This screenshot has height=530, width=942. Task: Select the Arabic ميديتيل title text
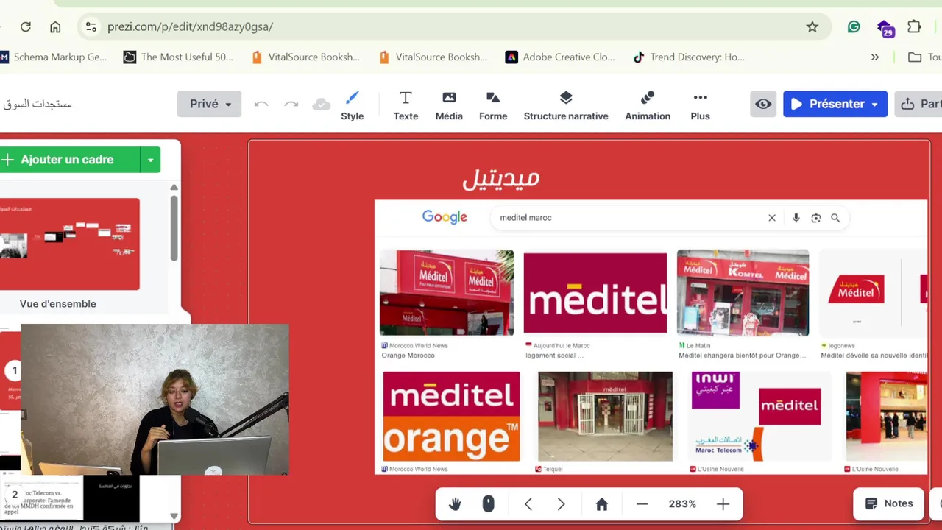pos(501,178)
